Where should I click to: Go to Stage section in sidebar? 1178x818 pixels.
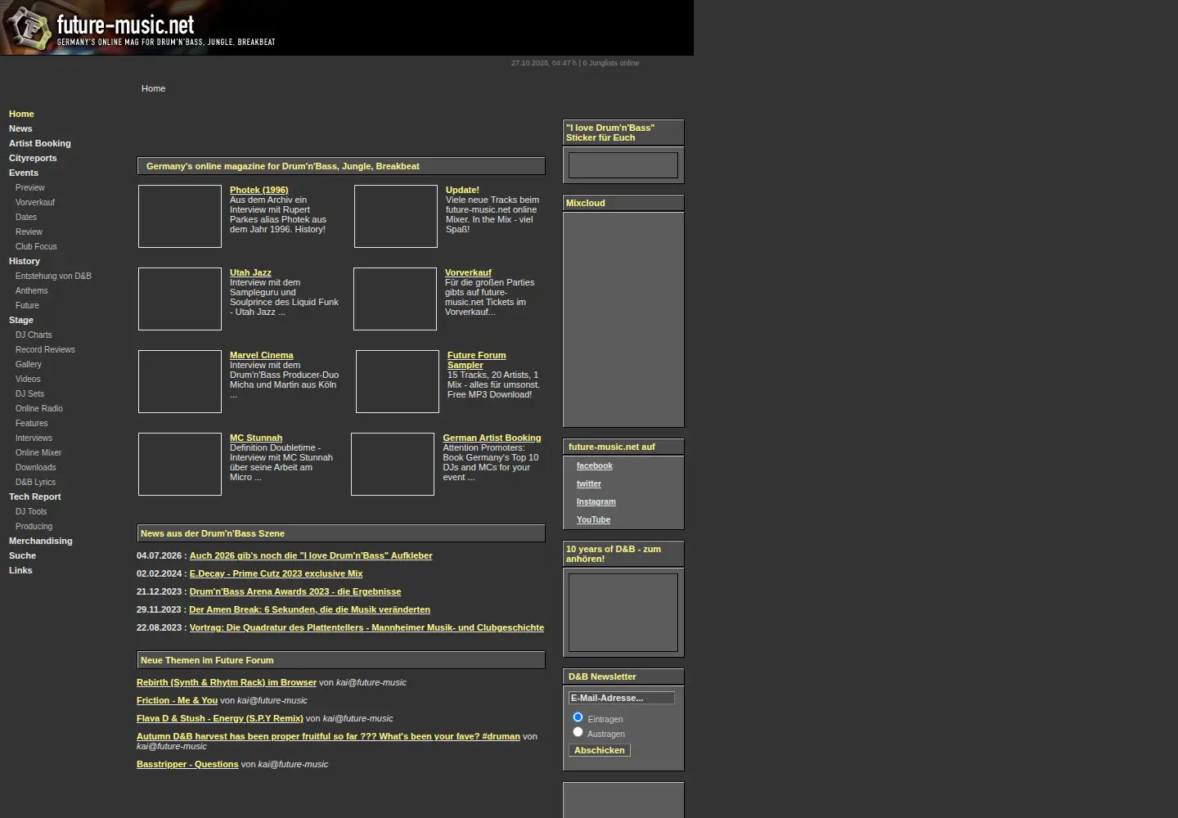point(21,320)
